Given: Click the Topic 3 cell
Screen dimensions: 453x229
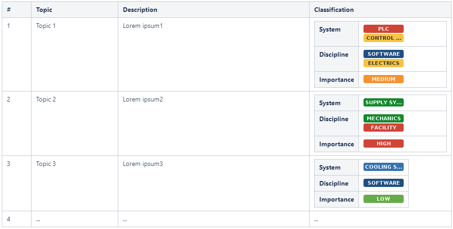Looking at the screenshot, I should pos(46,164).
